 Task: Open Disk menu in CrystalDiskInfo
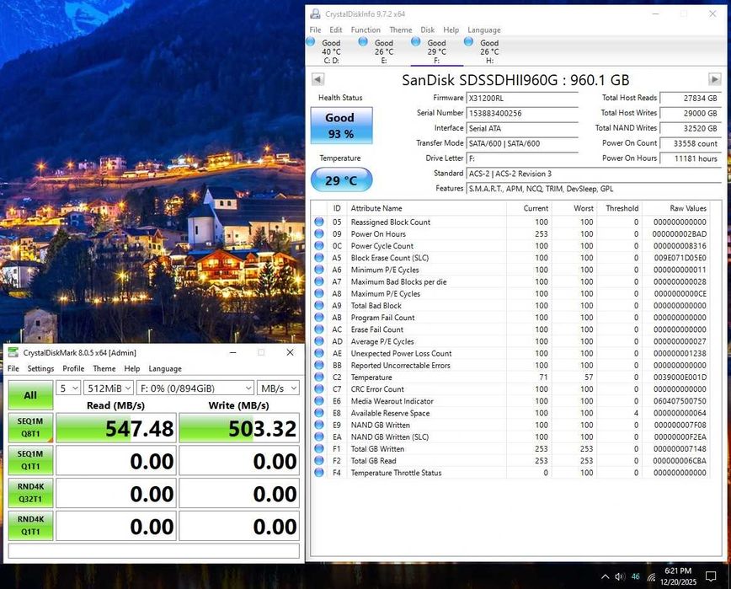click(x=428, y=29)
